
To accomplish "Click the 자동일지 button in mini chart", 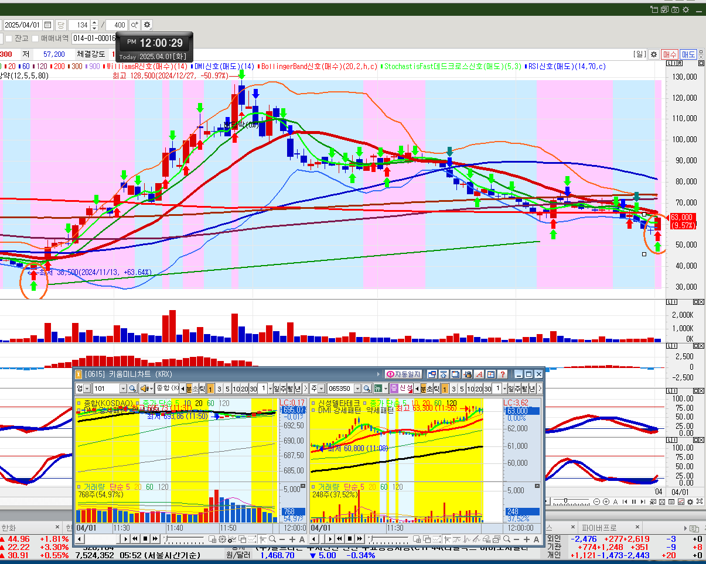I will click(x=403, y=374).
